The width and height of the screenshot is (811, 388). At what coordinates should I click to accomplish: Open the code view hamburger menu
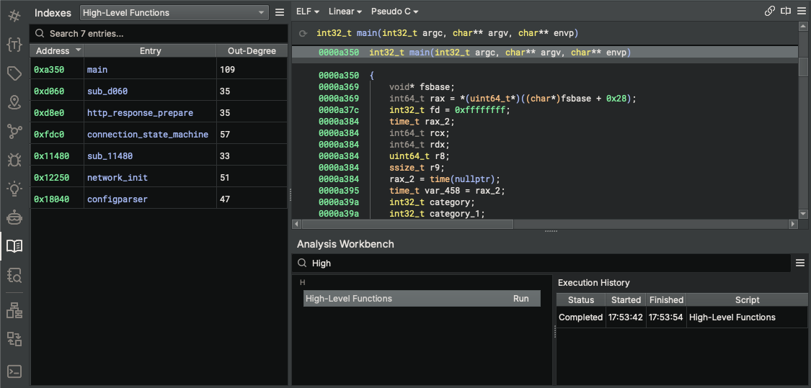[801, 11]
